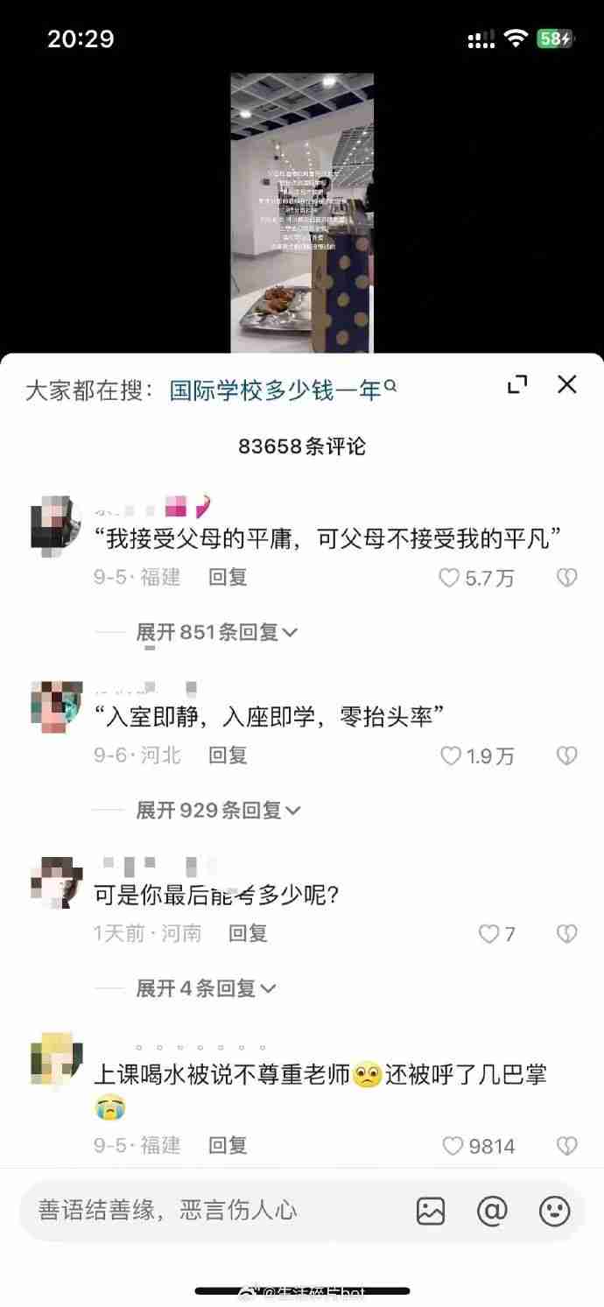Like the comment with 5.7万 likes
This screenshot has height=1307, width=604.
[x=449, y=578]
